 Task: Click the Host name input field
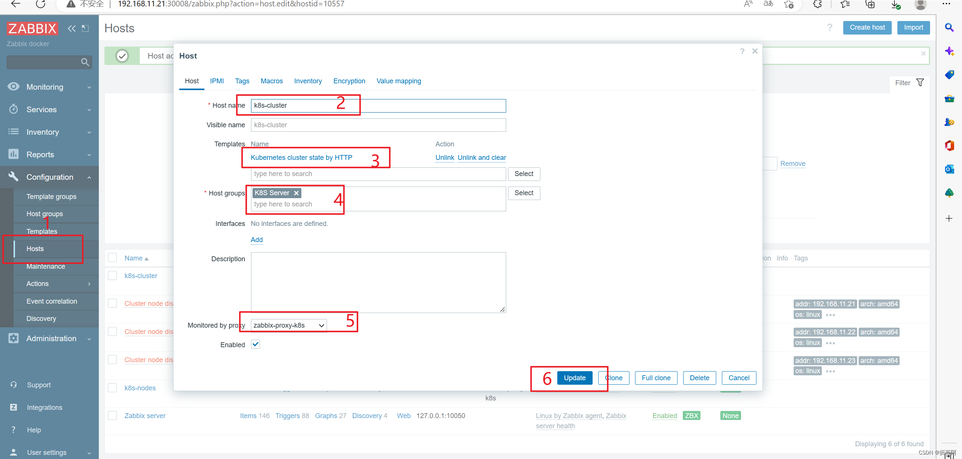click(x=378, y=105)
